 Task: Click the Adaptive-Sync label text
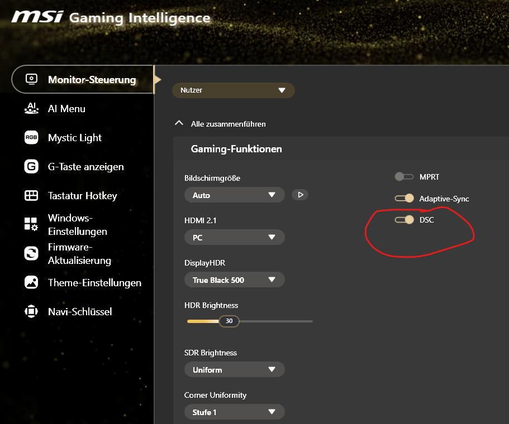[x=444, y=199]
